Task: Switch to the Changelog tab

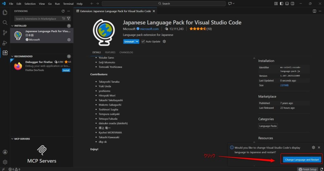Action: click(x=126, y=52)
